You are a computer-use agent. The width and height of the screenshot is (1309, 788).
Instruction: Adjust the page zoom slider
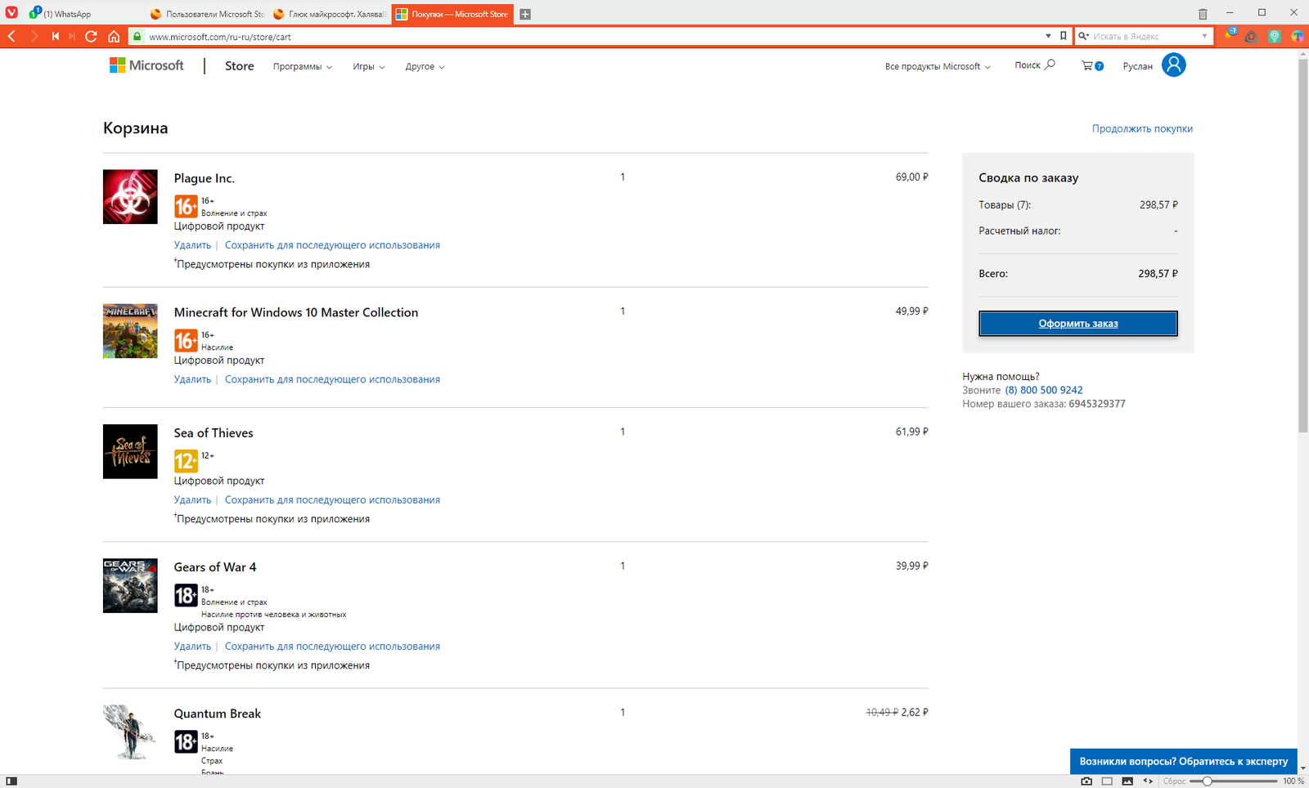click(1233, 781)
